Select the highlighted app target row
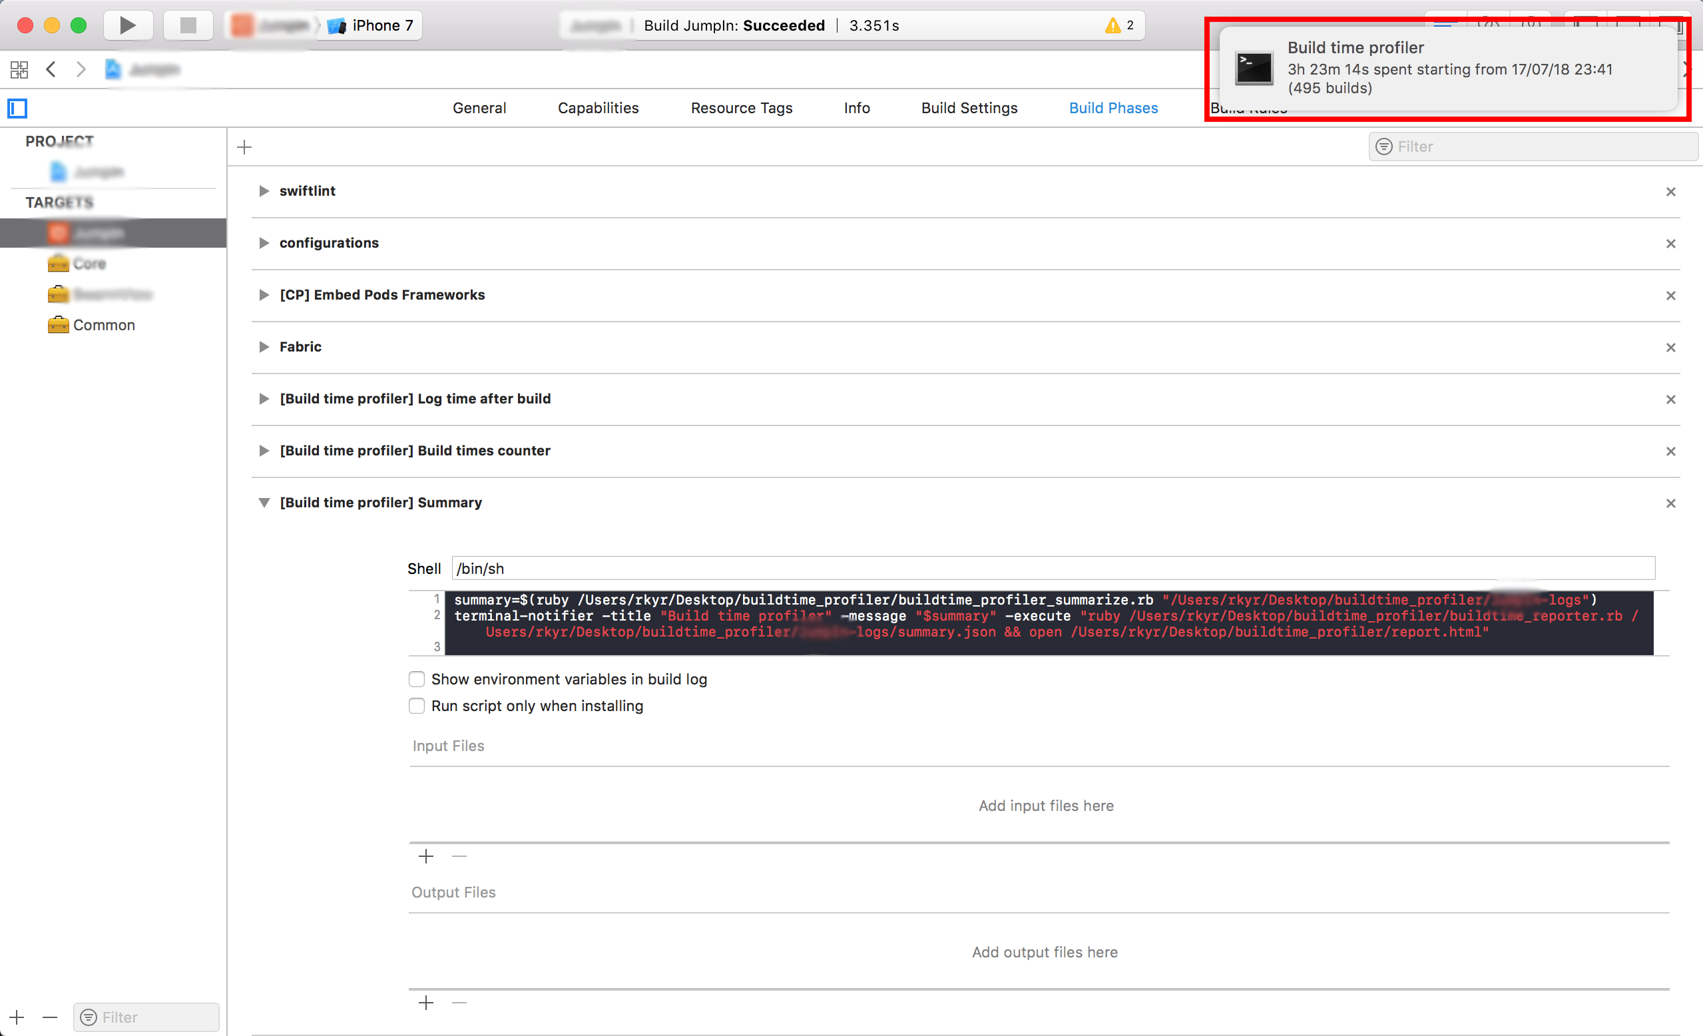The height and width of the screenshot is (1036, 1703). point(113,233)
